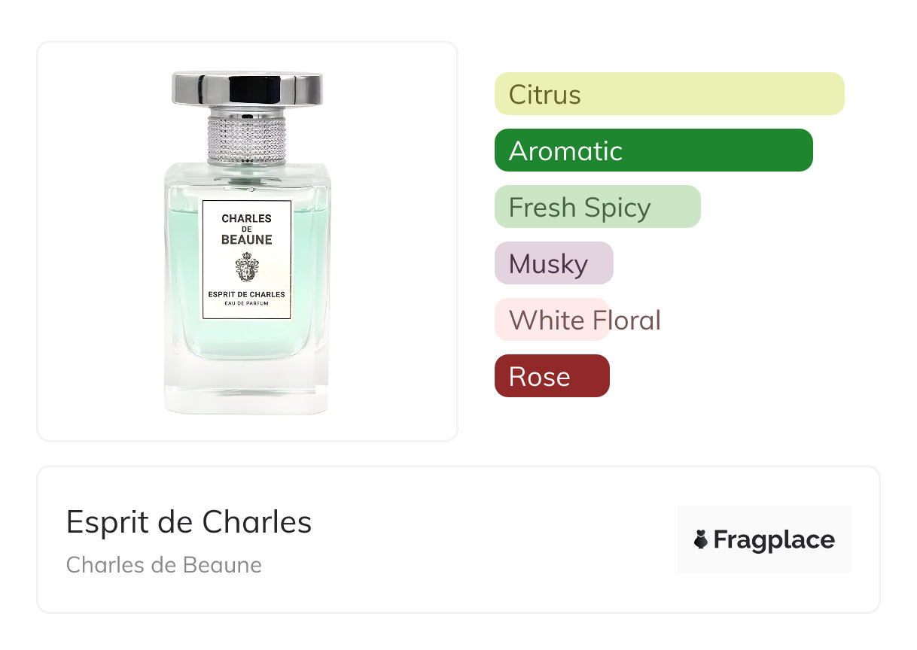Select the Citrus accord bar
917x650 pixels.
(x=669, y=94)
